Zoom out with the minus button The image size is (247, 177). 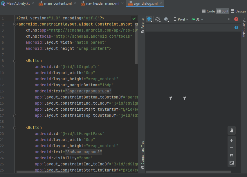click(232, 148)
